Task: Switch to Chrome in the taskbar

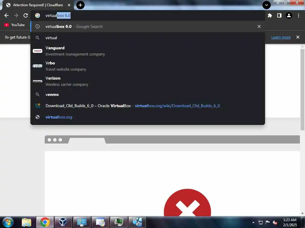Action: pos(45,222)
